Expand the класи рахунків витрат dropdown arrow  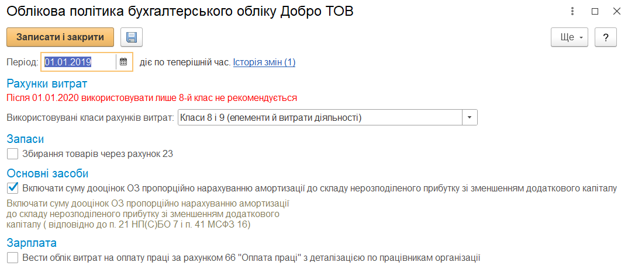470,118
